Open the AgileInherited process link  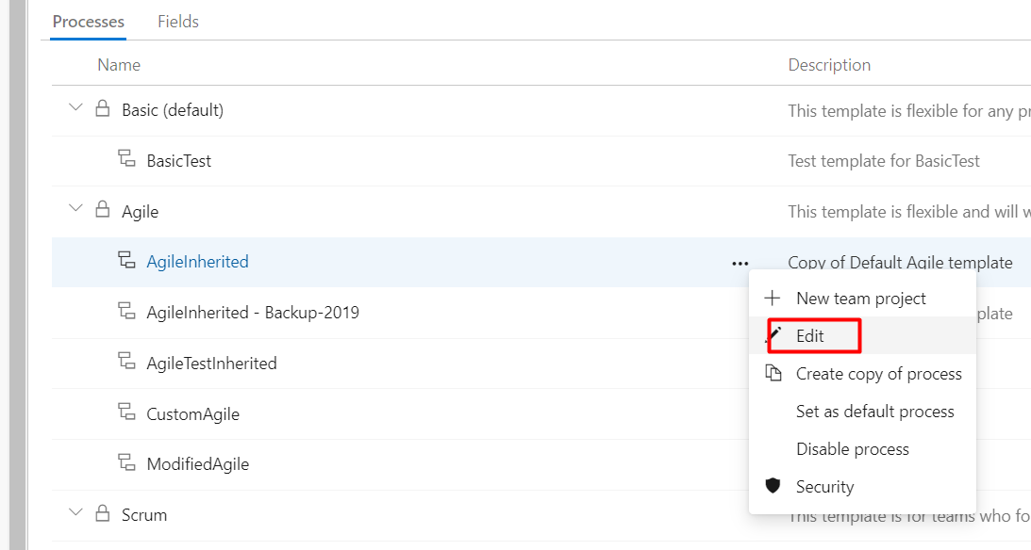pyautogui.click(x=197, y=261)
